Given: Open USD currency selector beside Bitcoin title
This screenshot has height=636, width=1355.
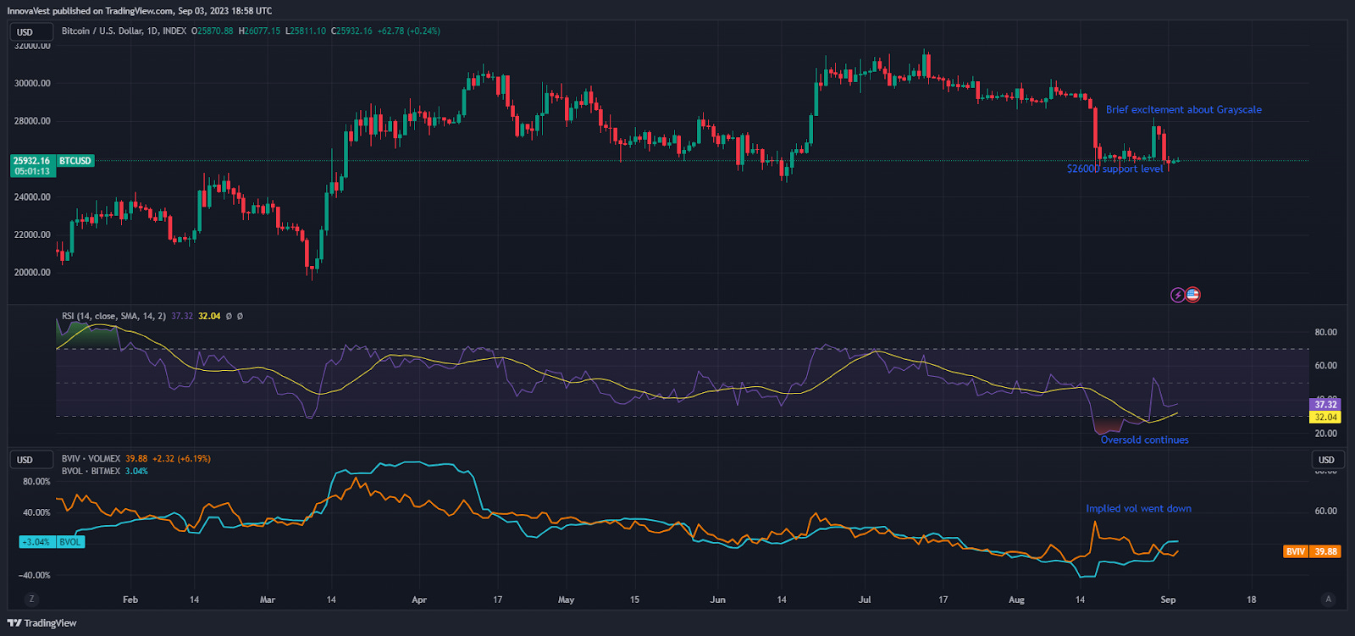Looking at the screenshot, I should 31,32.
